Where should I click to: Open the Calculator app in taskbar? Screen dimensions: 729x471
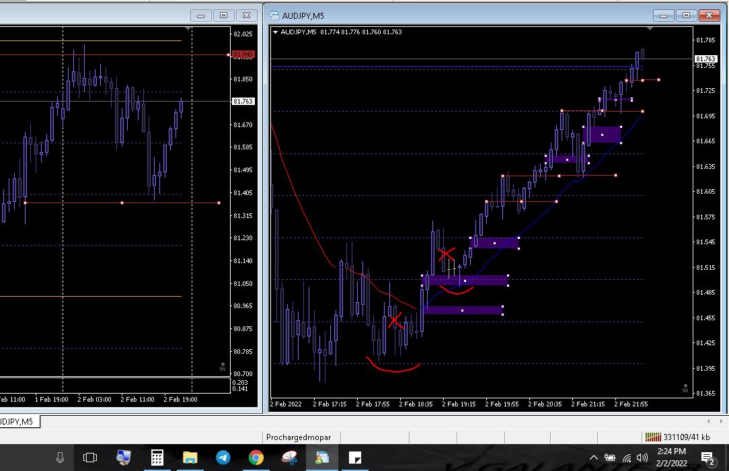(x=157, y=458)
